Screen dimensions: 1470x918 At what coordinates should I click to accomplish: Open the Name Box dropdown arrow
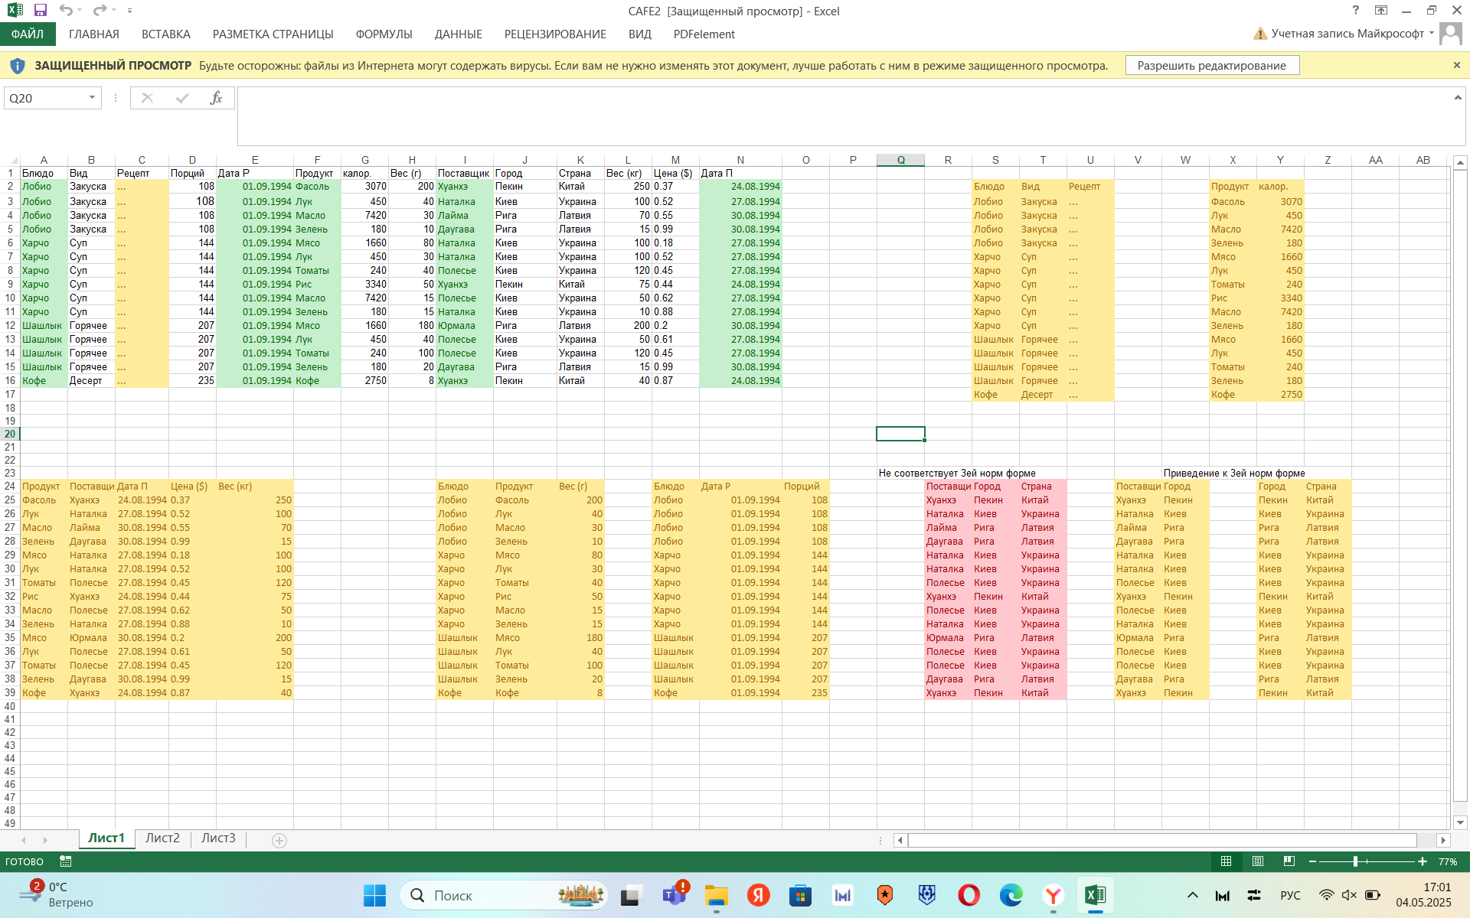[92, 98]
